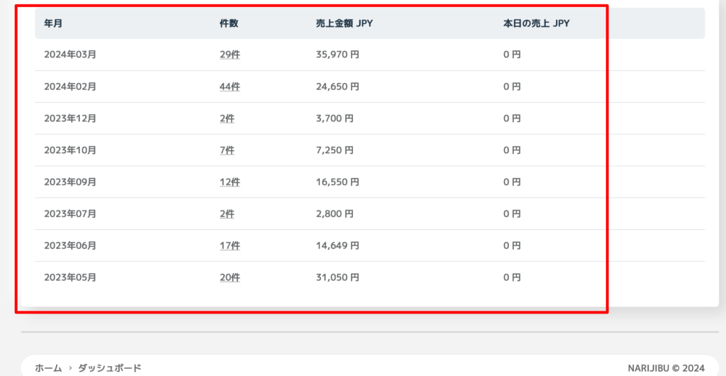Click the 31,050 円 sales amount cell
Viewport: 726px width, 376px height.
(337, 277)
